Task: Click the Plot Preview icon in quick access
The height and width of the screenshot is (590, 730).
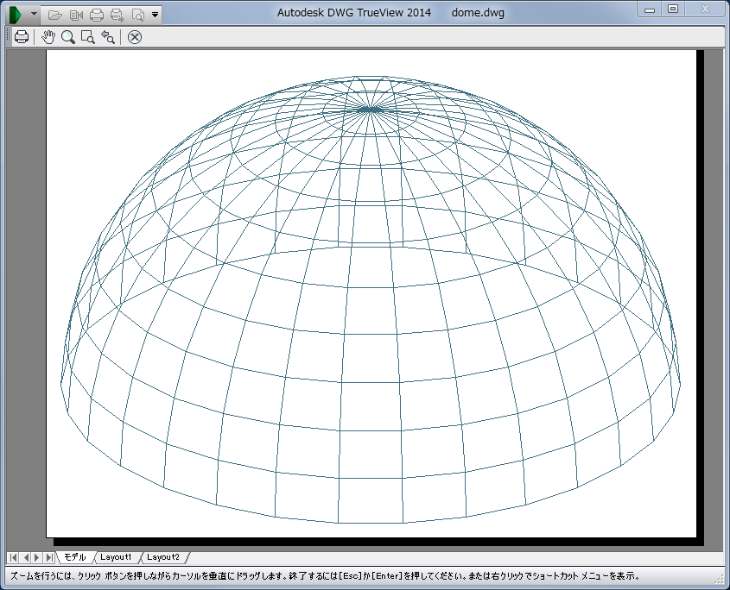Action: coord(137,15)
